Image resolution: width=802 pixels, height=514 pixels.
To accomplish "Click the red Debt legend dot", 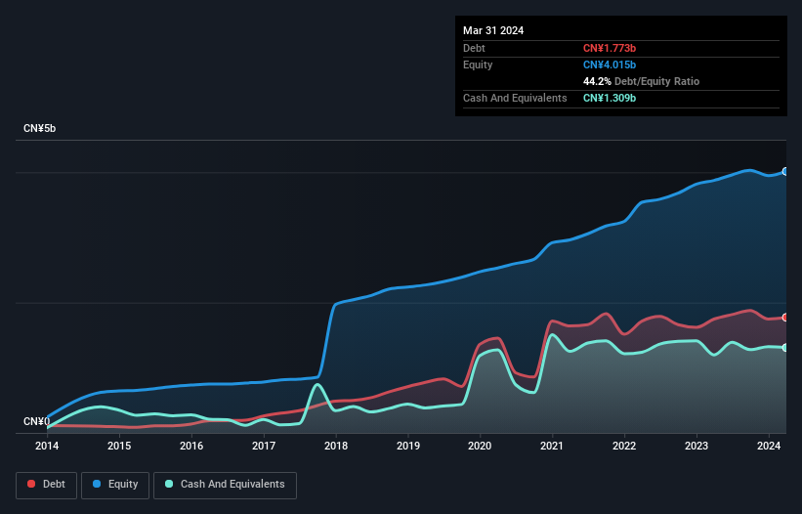I will coord(31,484).
